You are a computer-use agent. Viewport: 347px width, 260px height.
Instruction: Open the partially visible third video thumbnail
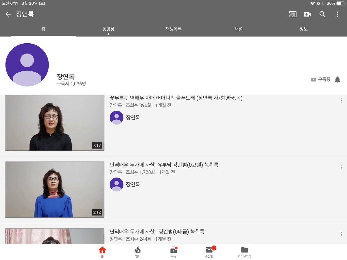tap(55, 236)
